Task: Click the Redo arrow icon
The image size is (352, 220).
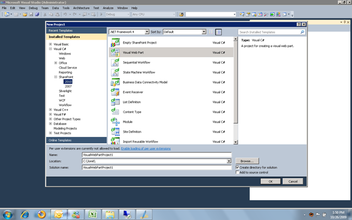Action: [x=75, y=14]
